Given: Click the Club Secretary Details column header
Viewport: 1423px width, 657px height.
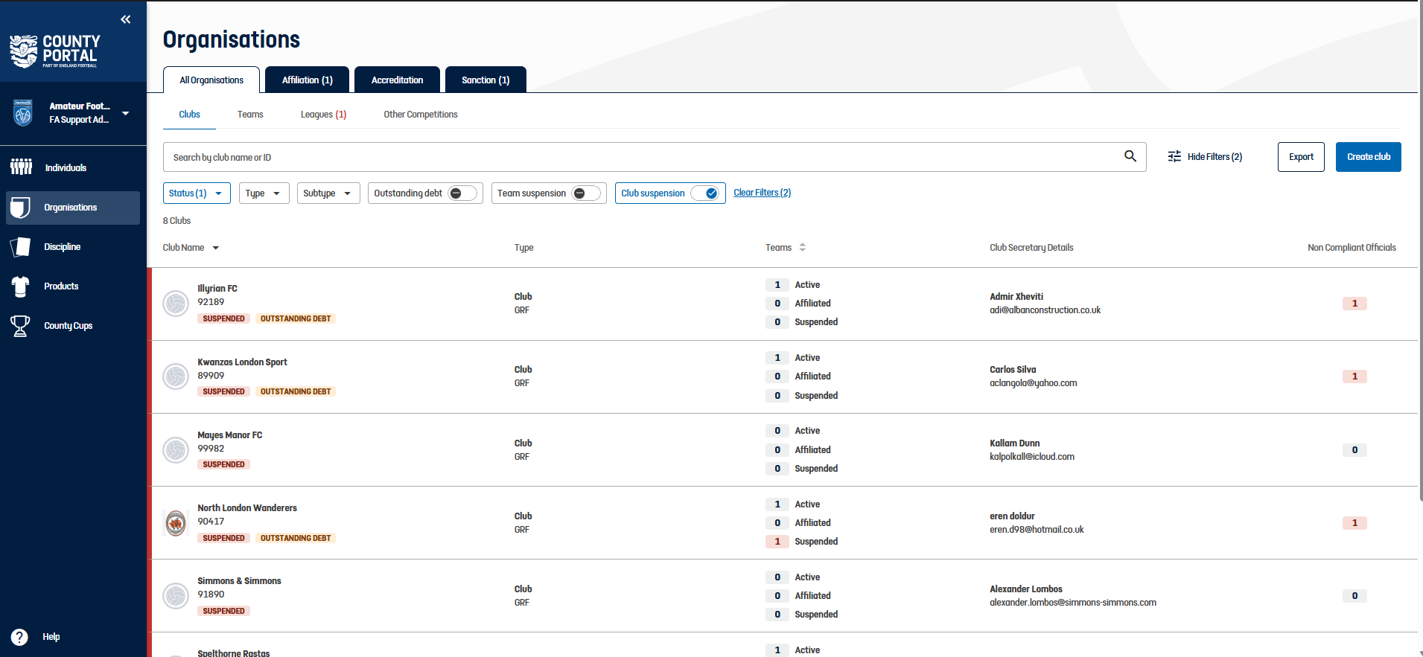Looking at the screenshot, I should 1031,248.
